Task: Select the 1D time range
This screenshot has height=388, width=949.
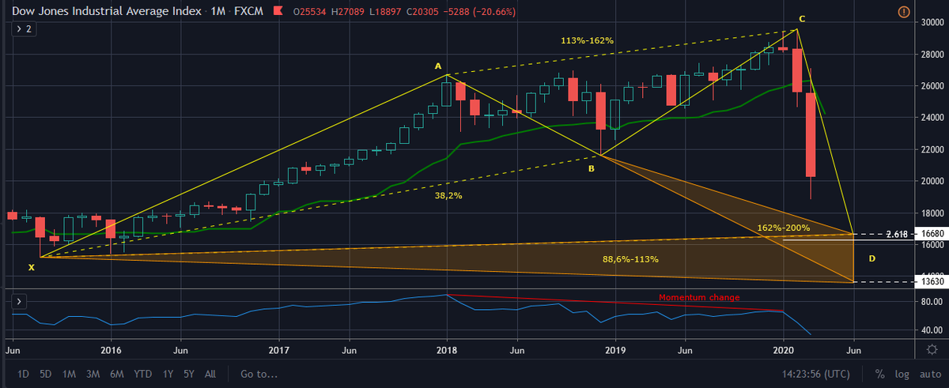Action: [24, 374]
